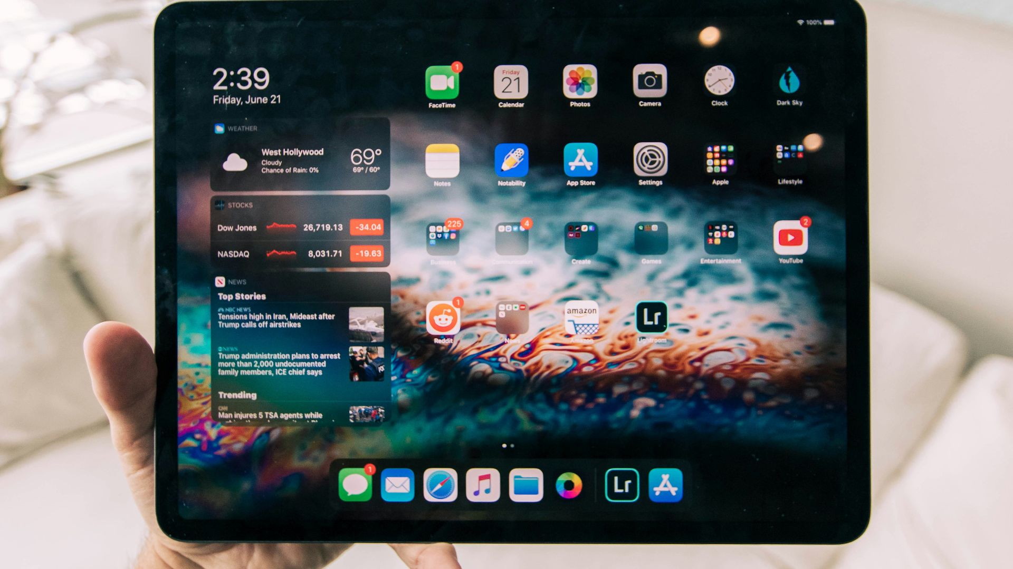Open the Amazon shopping app
The image size is (1013, 569).
581,318
